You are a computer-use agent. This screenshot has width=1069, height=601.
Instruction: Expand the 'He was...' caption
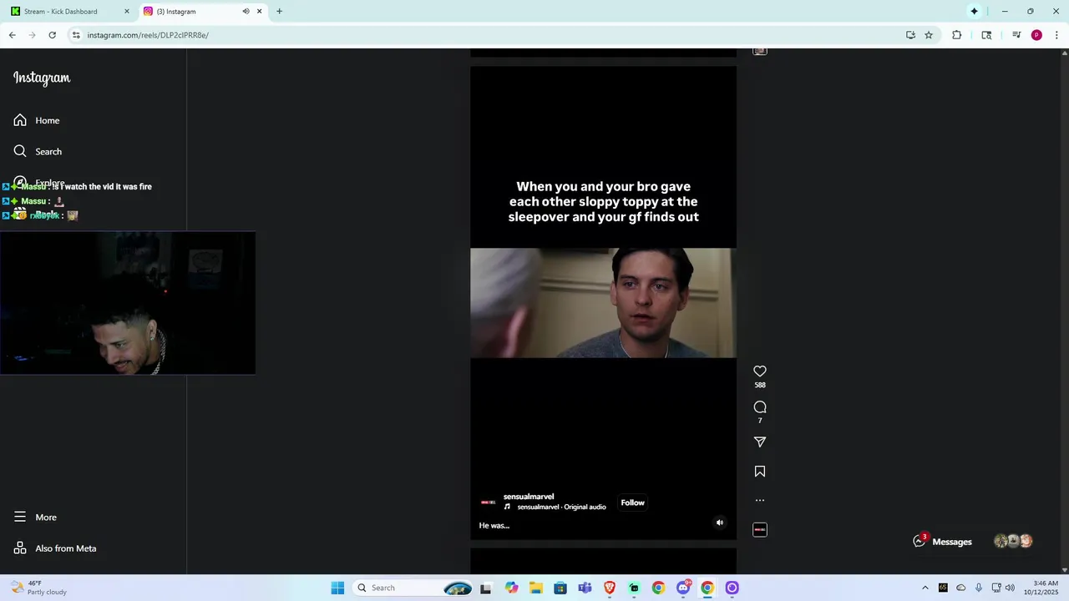click(494, 525)
